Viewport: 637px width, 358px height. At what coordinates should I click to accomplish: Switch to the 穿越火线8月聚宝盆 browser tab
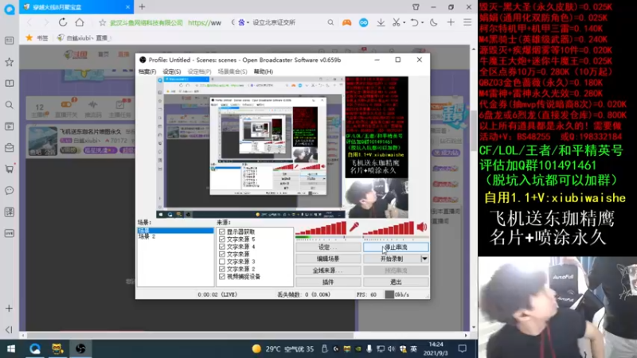tap(76, 7)
